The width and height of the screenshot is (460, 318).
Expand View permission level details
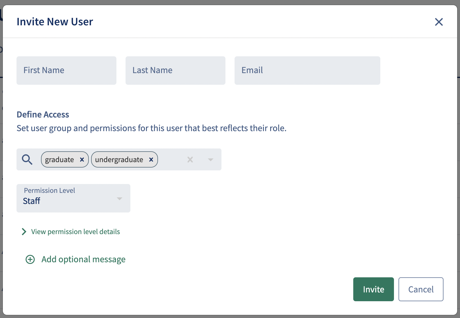tap(71, 232)
